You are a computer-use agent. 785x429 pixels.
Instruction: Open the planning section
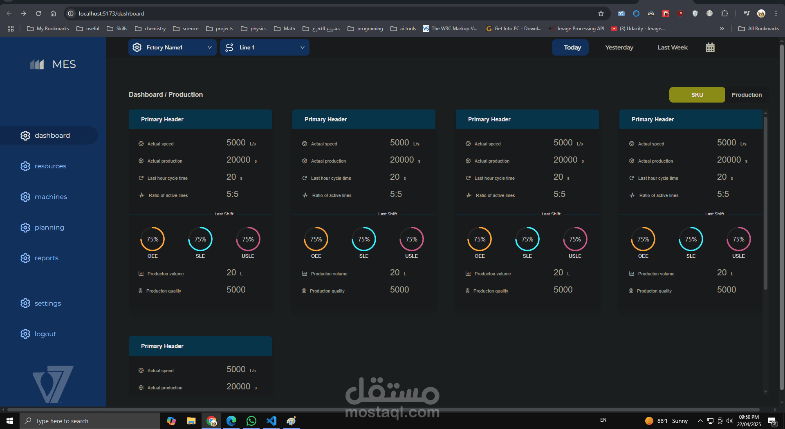click(x=49, y=227)
